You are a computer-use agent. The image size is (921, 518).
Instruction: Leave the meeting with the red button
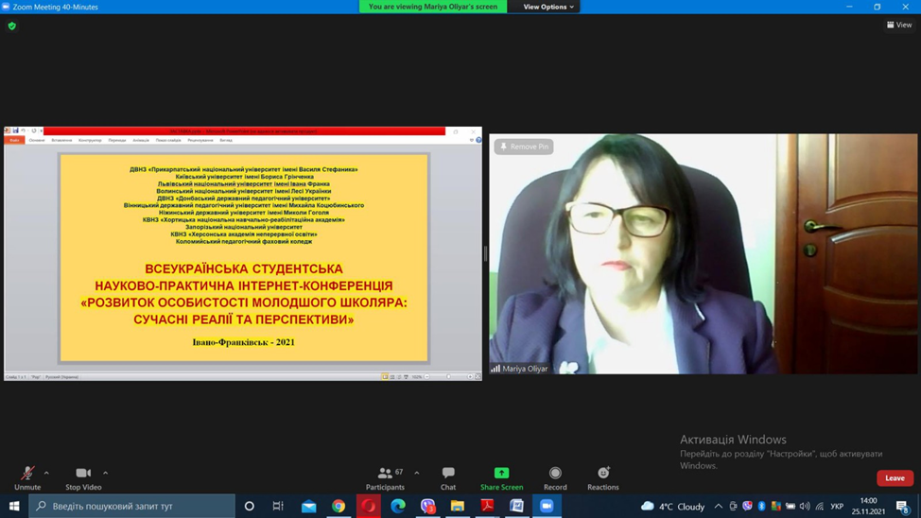[895, 478]
